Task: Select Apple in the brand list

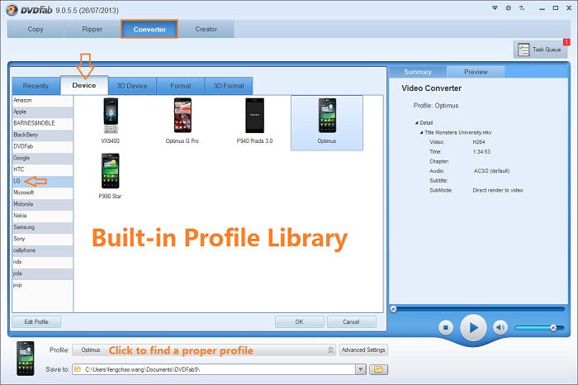Action: point(42,112)
